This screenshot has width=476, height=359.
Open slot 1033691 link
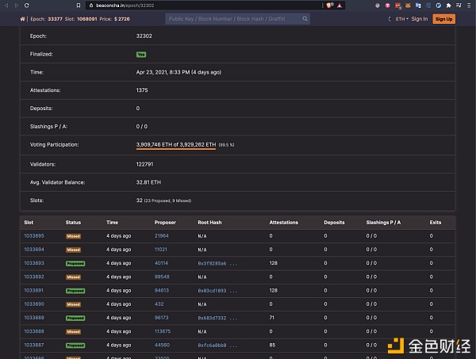click(x=34, y=291)
